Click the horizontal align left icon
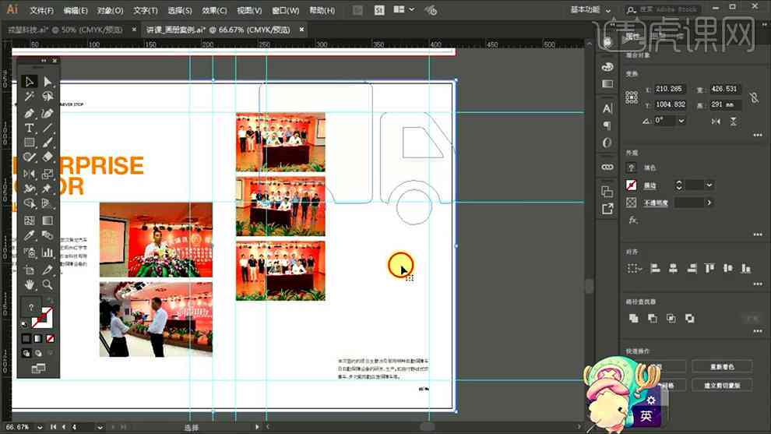Viewport: 771px width, 434px height. pos(655,268)
